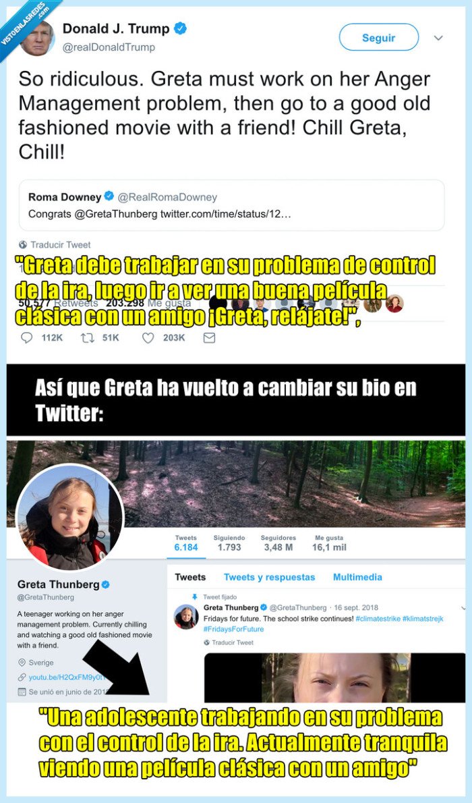
Task: Click the pinned tweet pushpin icon
Action: pyautogui.click(x=195, y=597)
